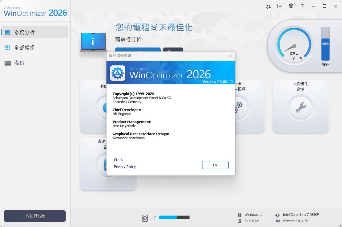342x227 pixels.
Task: Open the 全部模組 sidebar item
Action: 35,48
